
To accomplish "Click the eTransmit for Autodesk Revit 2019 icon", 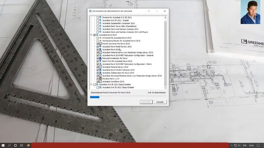I will (100, 38).
